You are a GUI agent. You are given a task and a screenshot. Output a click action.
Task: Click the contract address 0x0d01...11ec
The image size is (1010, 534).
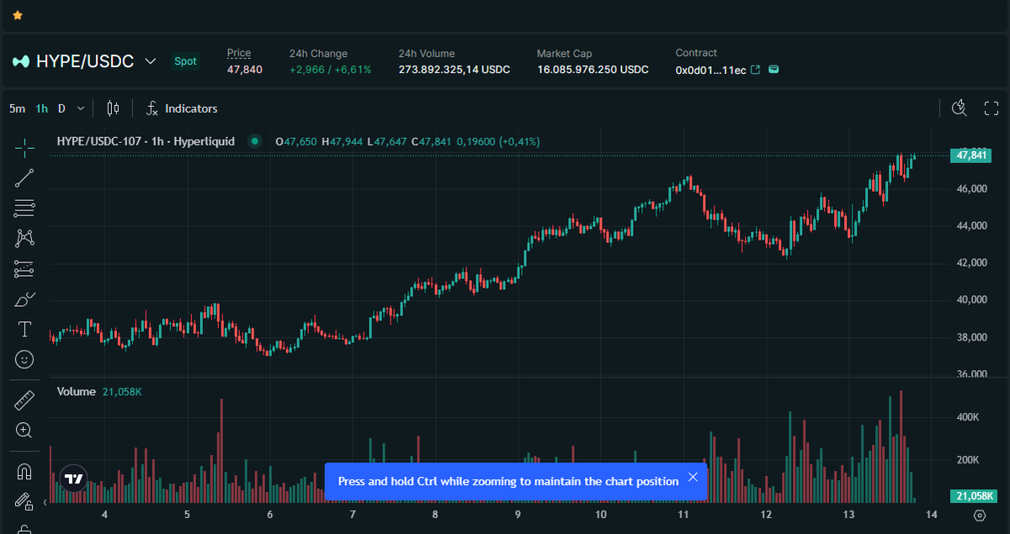pyautogui.click(x=710, y=70)
